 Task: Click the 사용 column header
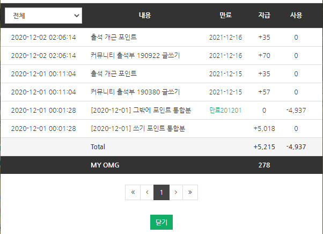[x=296, y=15]
